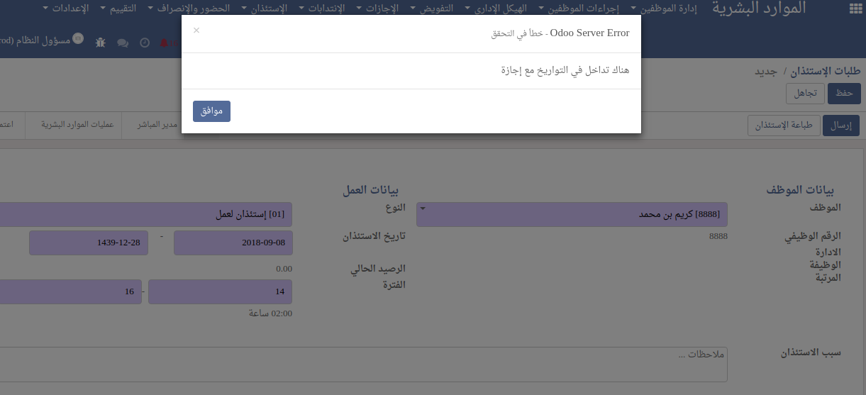Open the apps grid menu icon
Screen dimensions: 866x395
[854, 9]
